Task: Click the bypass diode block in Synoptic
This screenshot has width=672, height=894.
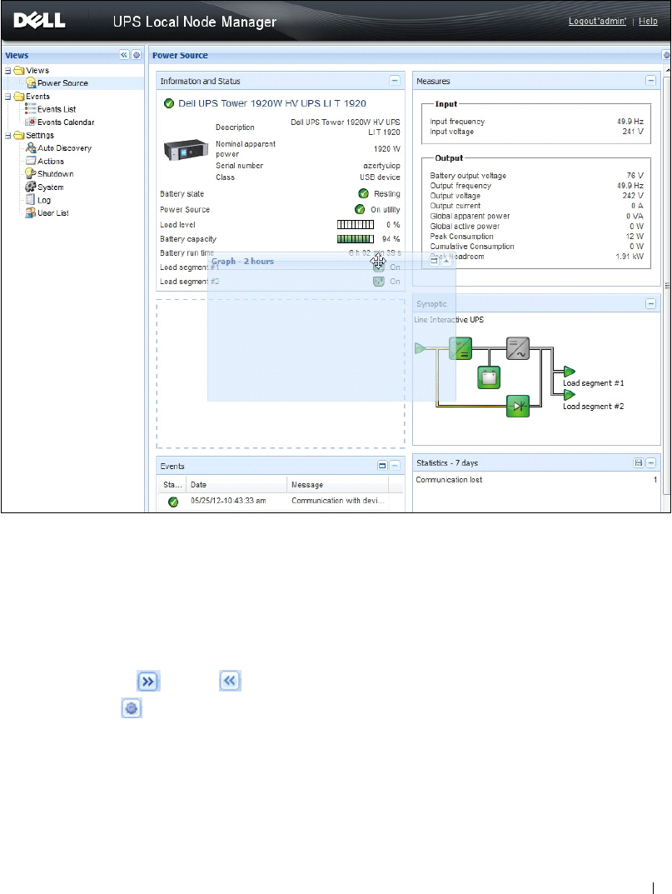Action: tap(518, 407)
